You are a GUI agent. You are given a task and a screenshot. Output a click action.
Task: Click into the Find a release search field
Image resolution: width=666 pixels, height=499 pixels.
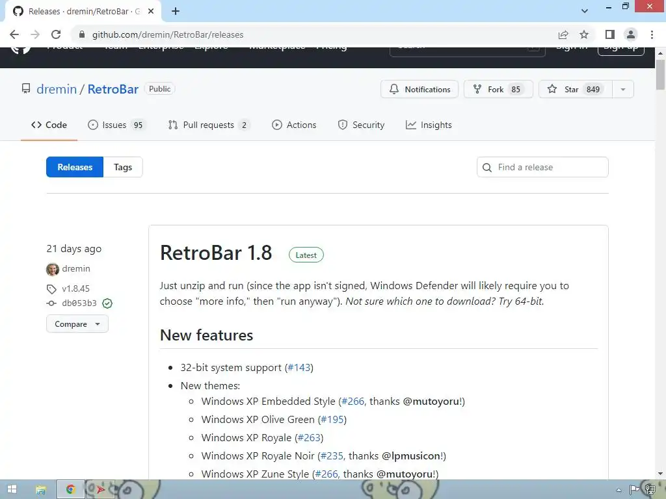[542, 167]
